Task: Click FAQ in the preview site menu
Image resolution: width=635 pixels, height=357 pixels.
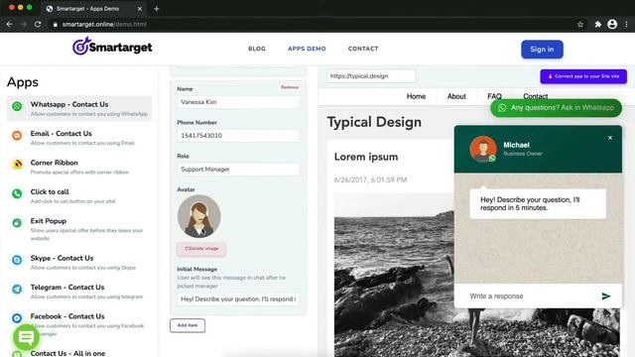Action: tap(494, 96)
